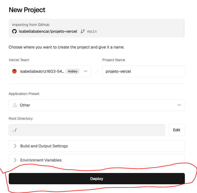Screen dimensions: 197x193
Task: Open the Application Preset dropdown showing Other
Action: tap(97, 105)
